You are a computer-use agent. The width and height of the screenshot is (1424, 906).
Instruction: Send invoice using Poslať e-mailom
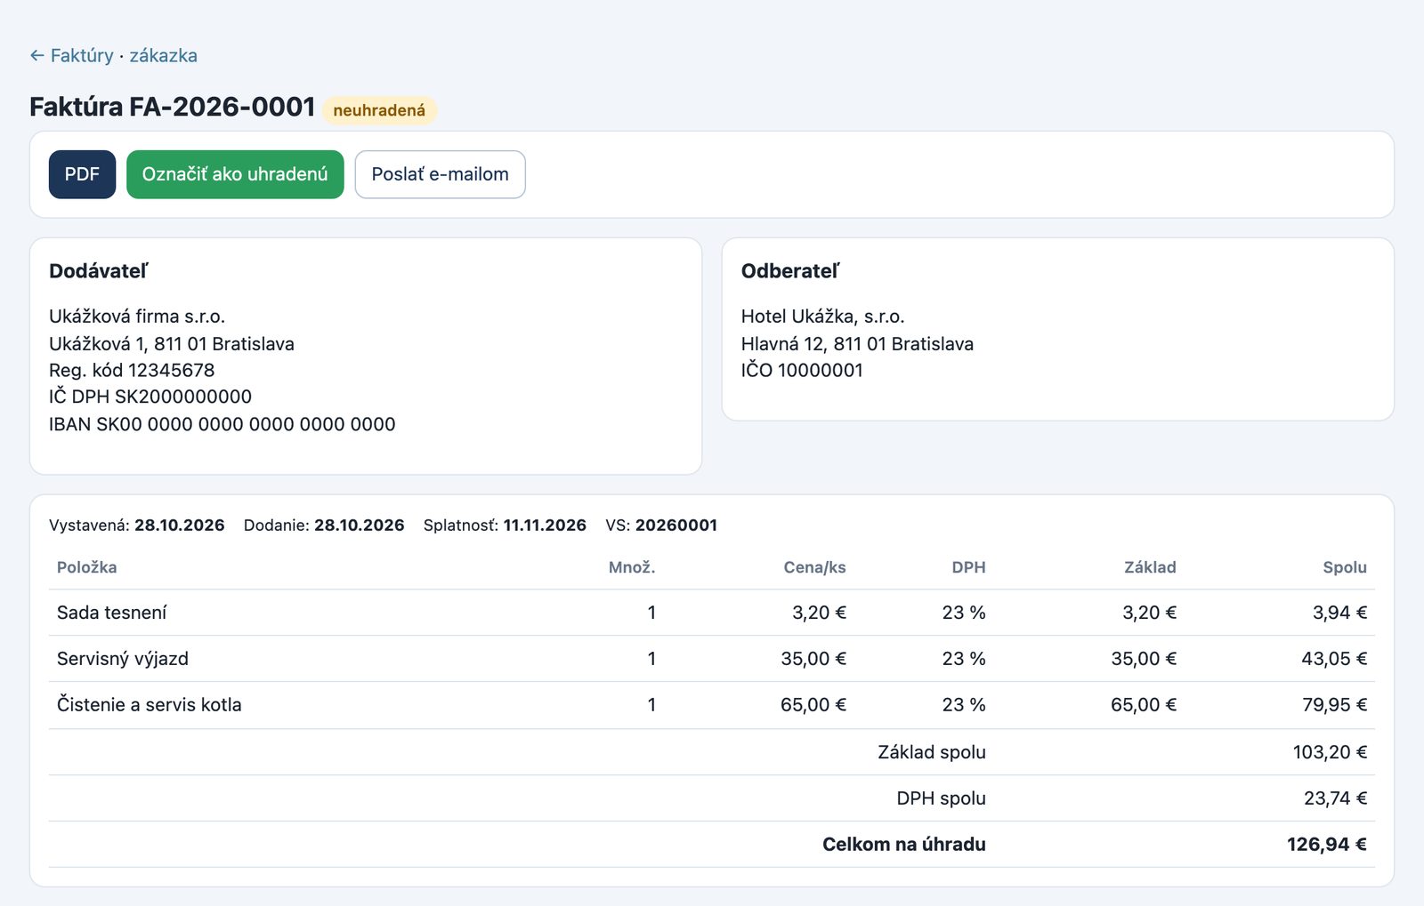(440, 174)
